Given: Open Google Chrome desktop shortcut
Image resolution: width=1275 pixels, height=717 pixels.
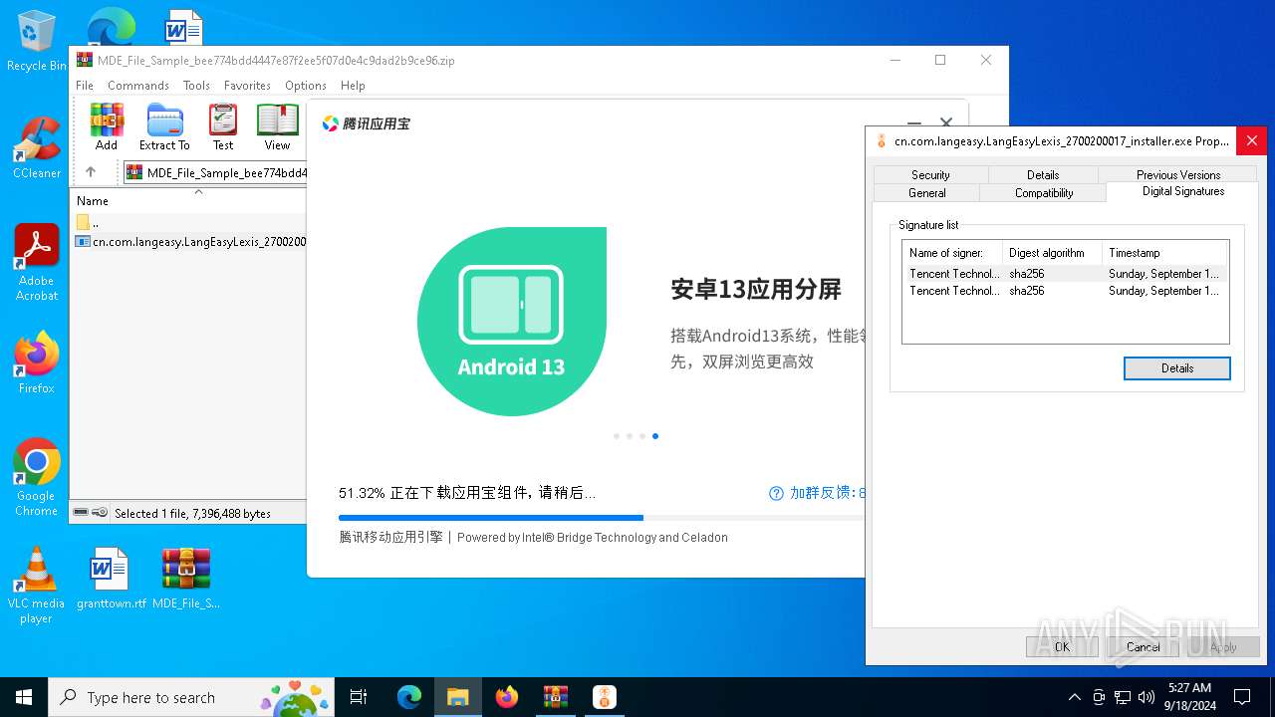Looking at the screenshot, I should (37, 478).
